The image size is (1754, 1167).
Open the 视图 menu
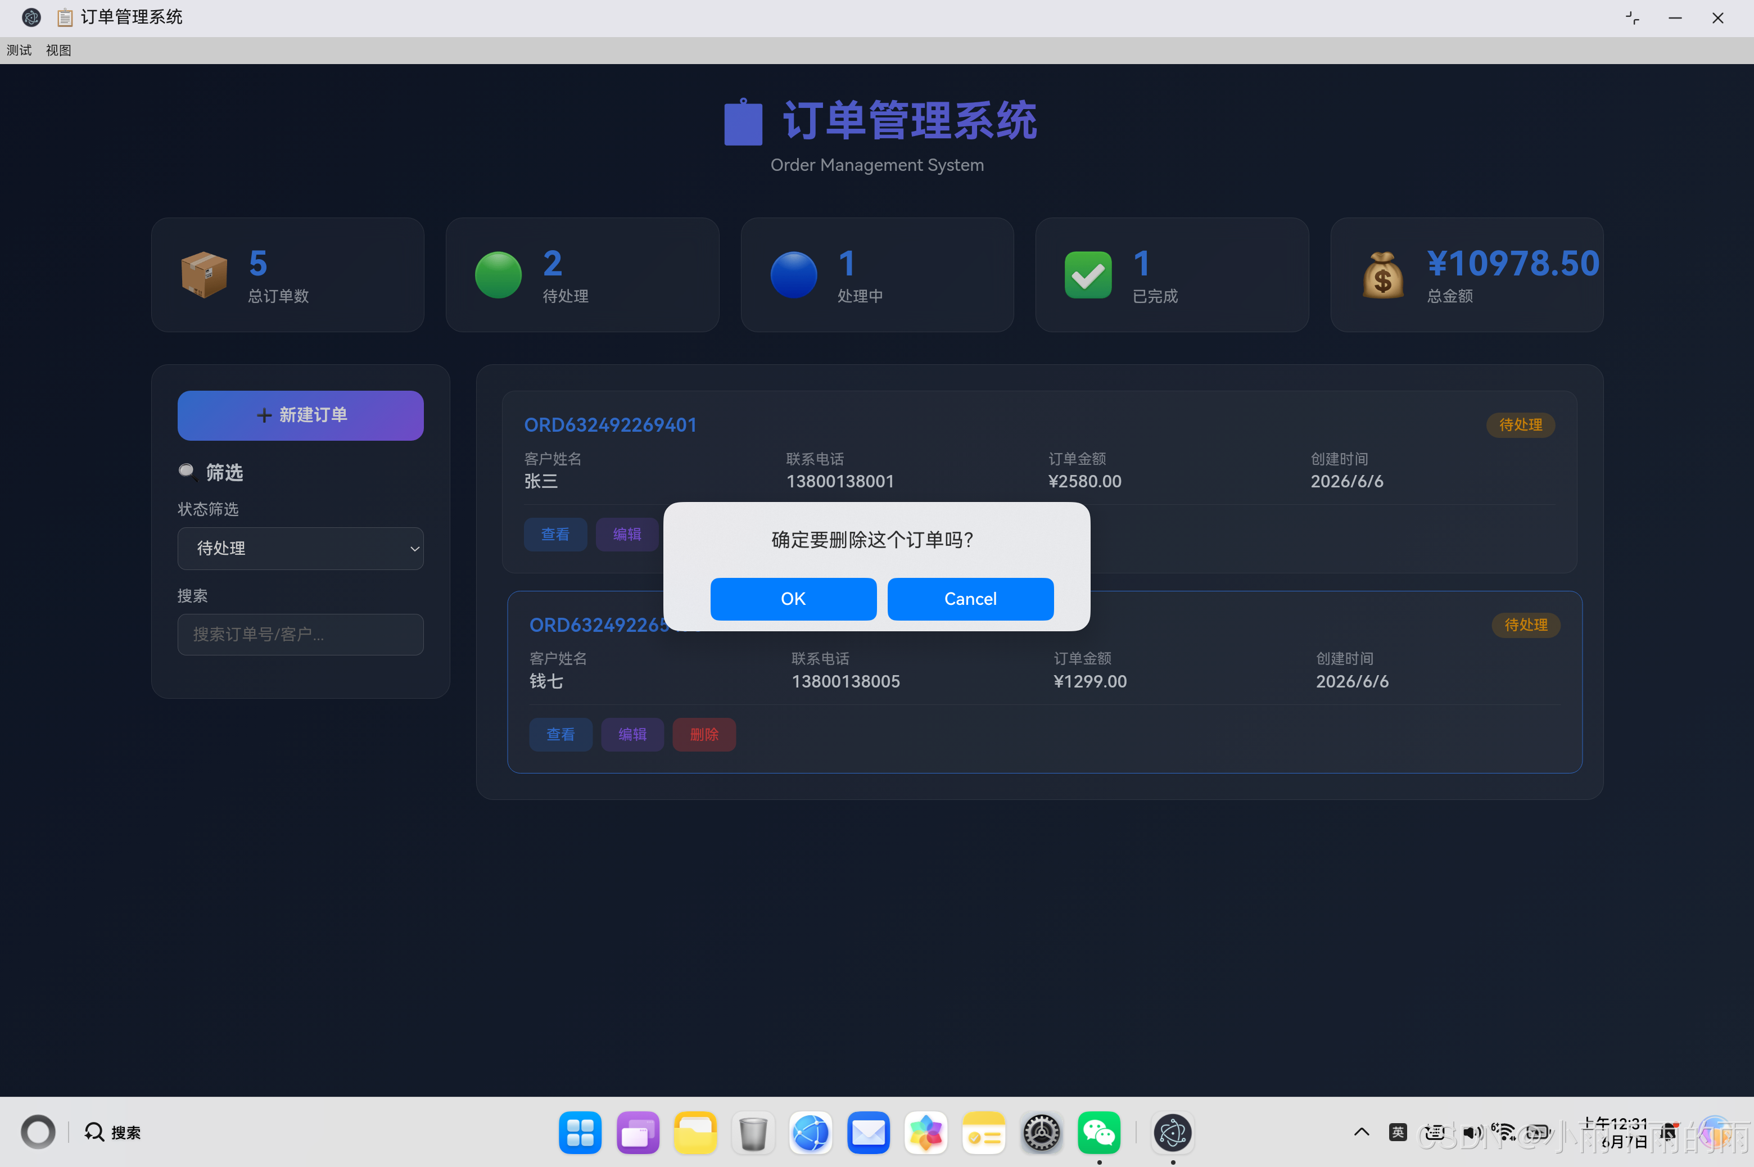tap(59, 50)
